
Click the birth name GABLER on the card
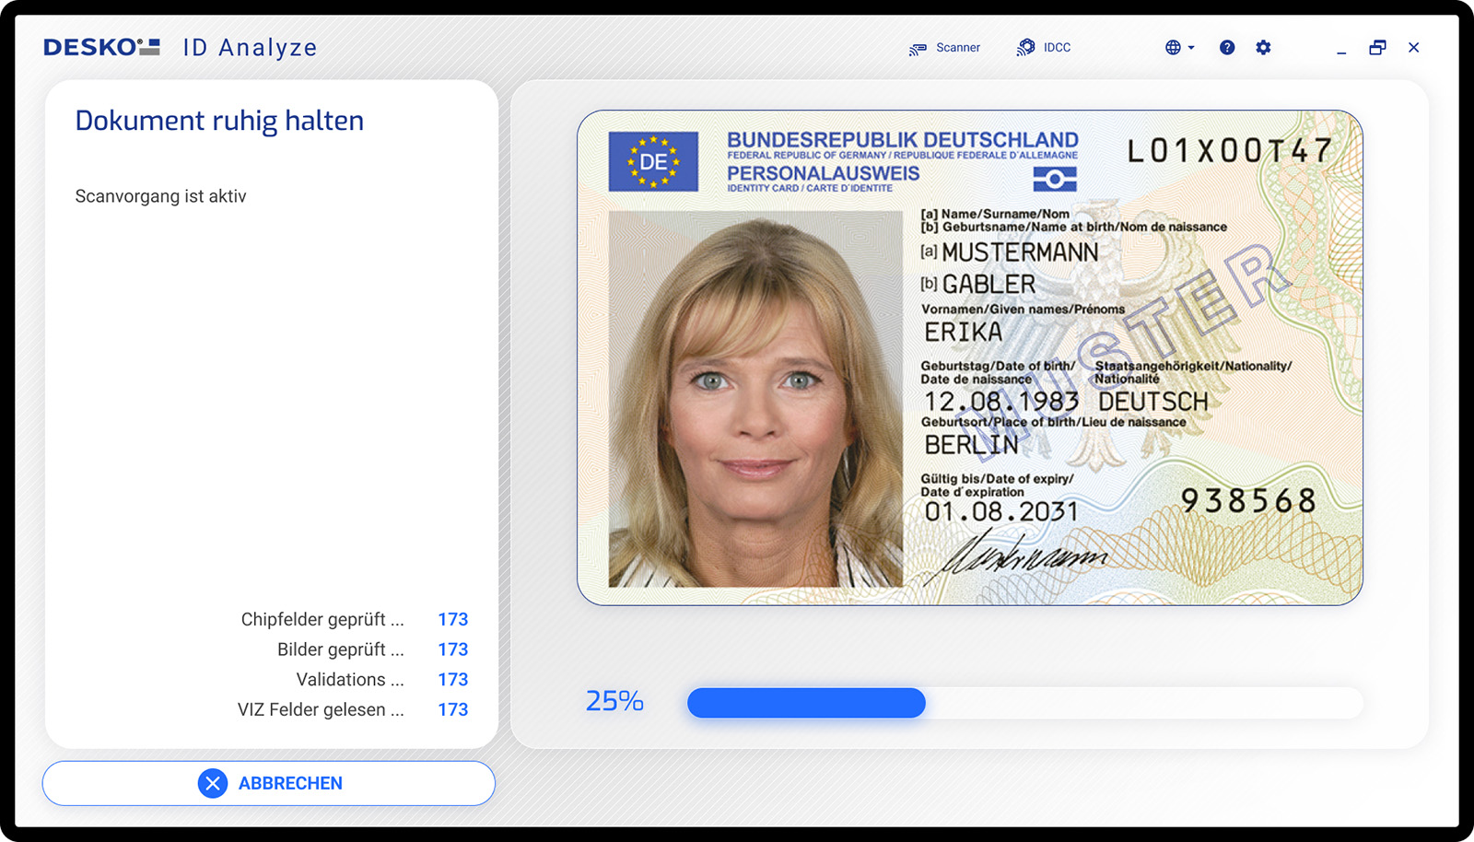989,285
